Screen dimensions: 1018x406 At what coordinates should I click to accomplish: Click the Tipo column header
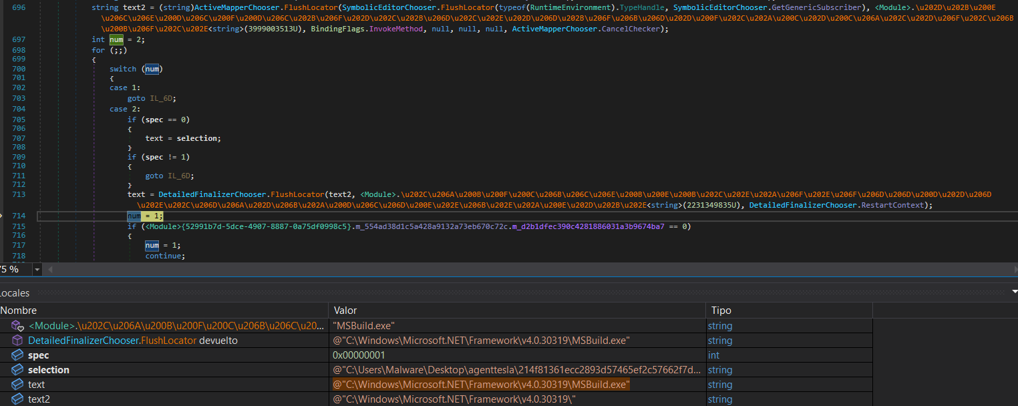[x=721, y=311]
